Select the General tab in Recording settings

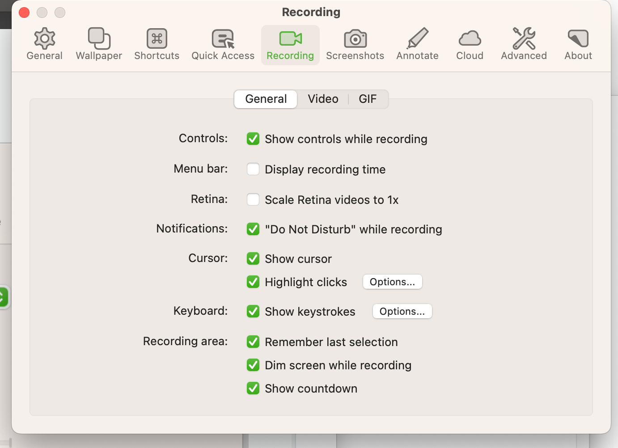coord(265,99)
